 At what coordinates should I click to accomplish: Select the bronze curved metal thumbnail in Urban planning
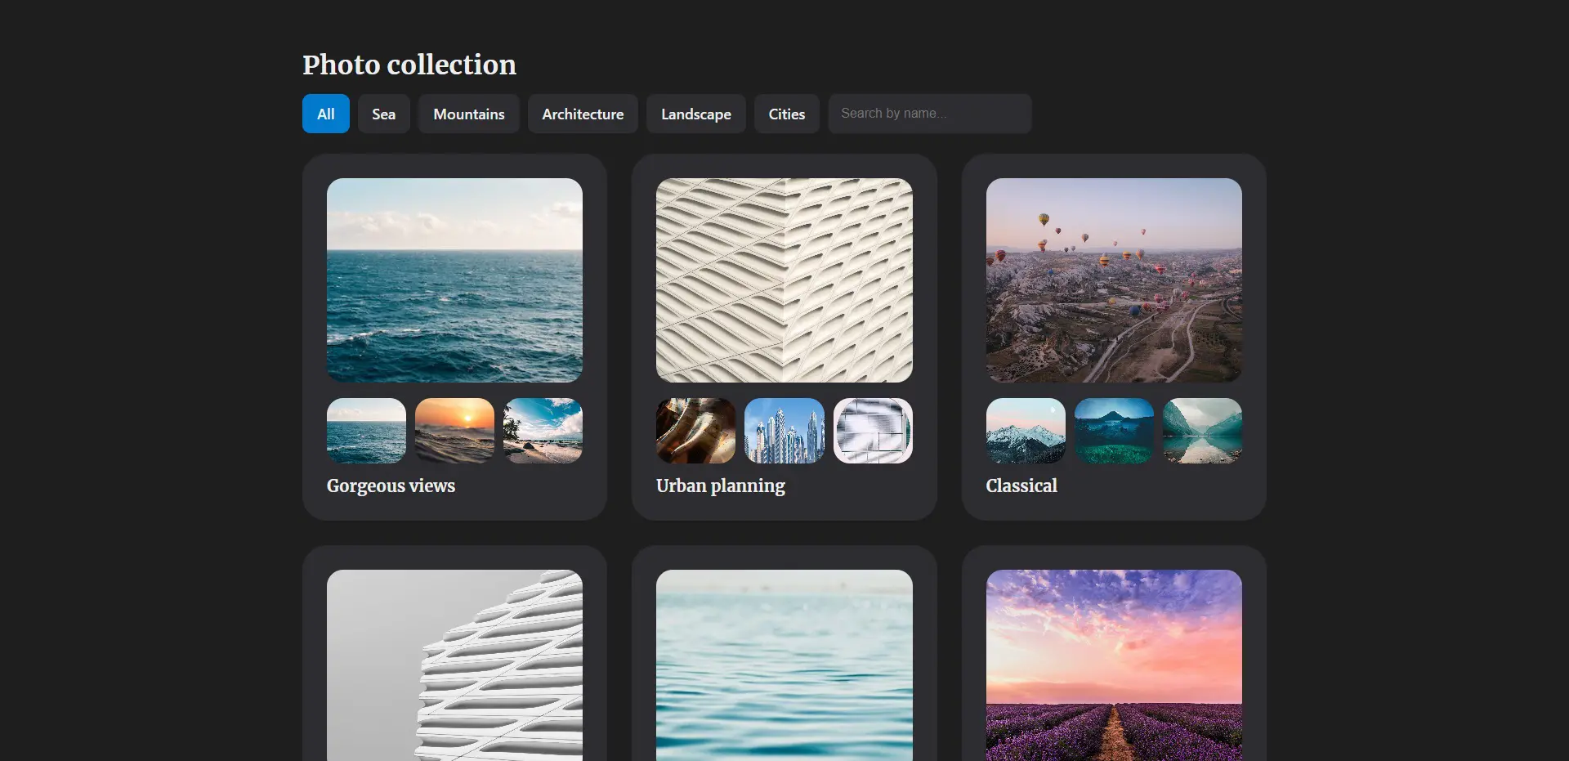[x=695, y=431]
